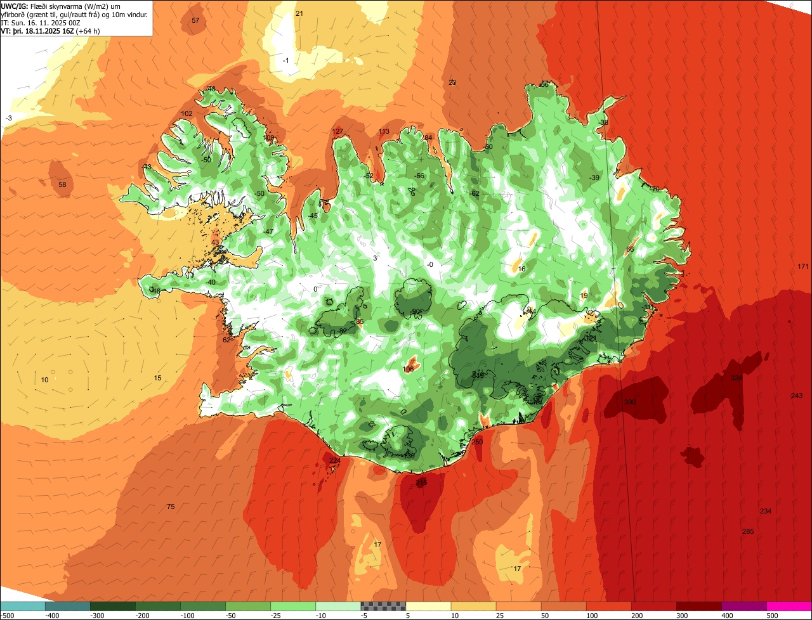Click the map value -47 in west Iceland
This screenshot has width=812, height=620.
(268, 231)
